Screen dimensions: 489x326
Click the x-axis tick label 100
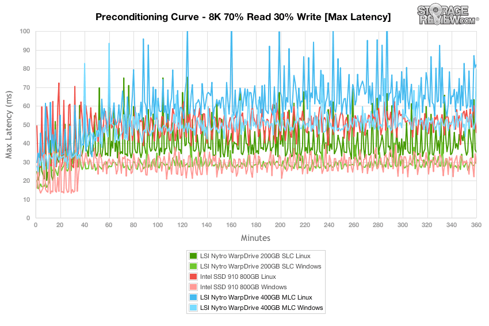click(x=158, y=225)
